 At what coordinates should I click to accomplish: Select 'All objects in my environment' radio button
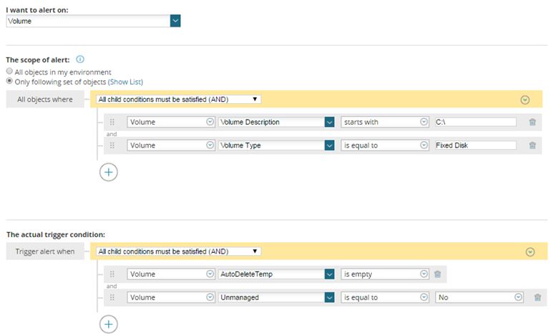9,72
